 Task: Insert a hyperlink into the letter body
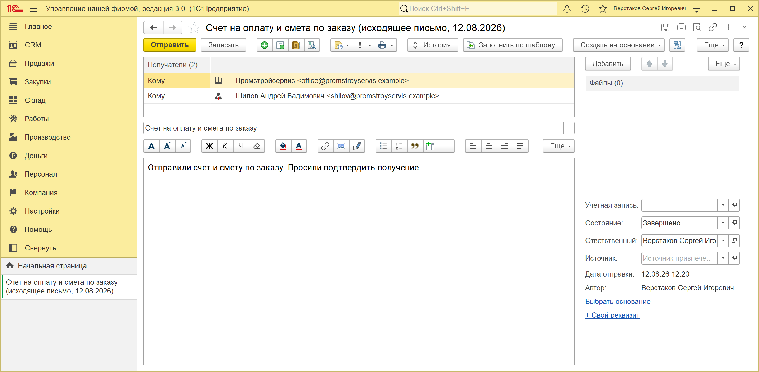(325, 146)
